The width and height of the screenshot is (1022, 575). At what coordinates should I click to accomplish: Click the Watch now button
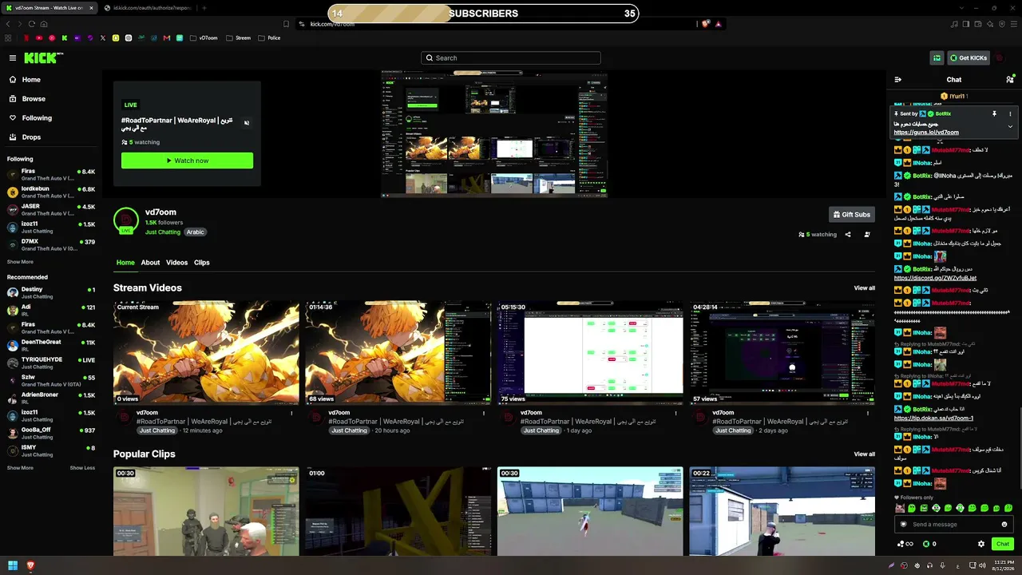[187, 161]
